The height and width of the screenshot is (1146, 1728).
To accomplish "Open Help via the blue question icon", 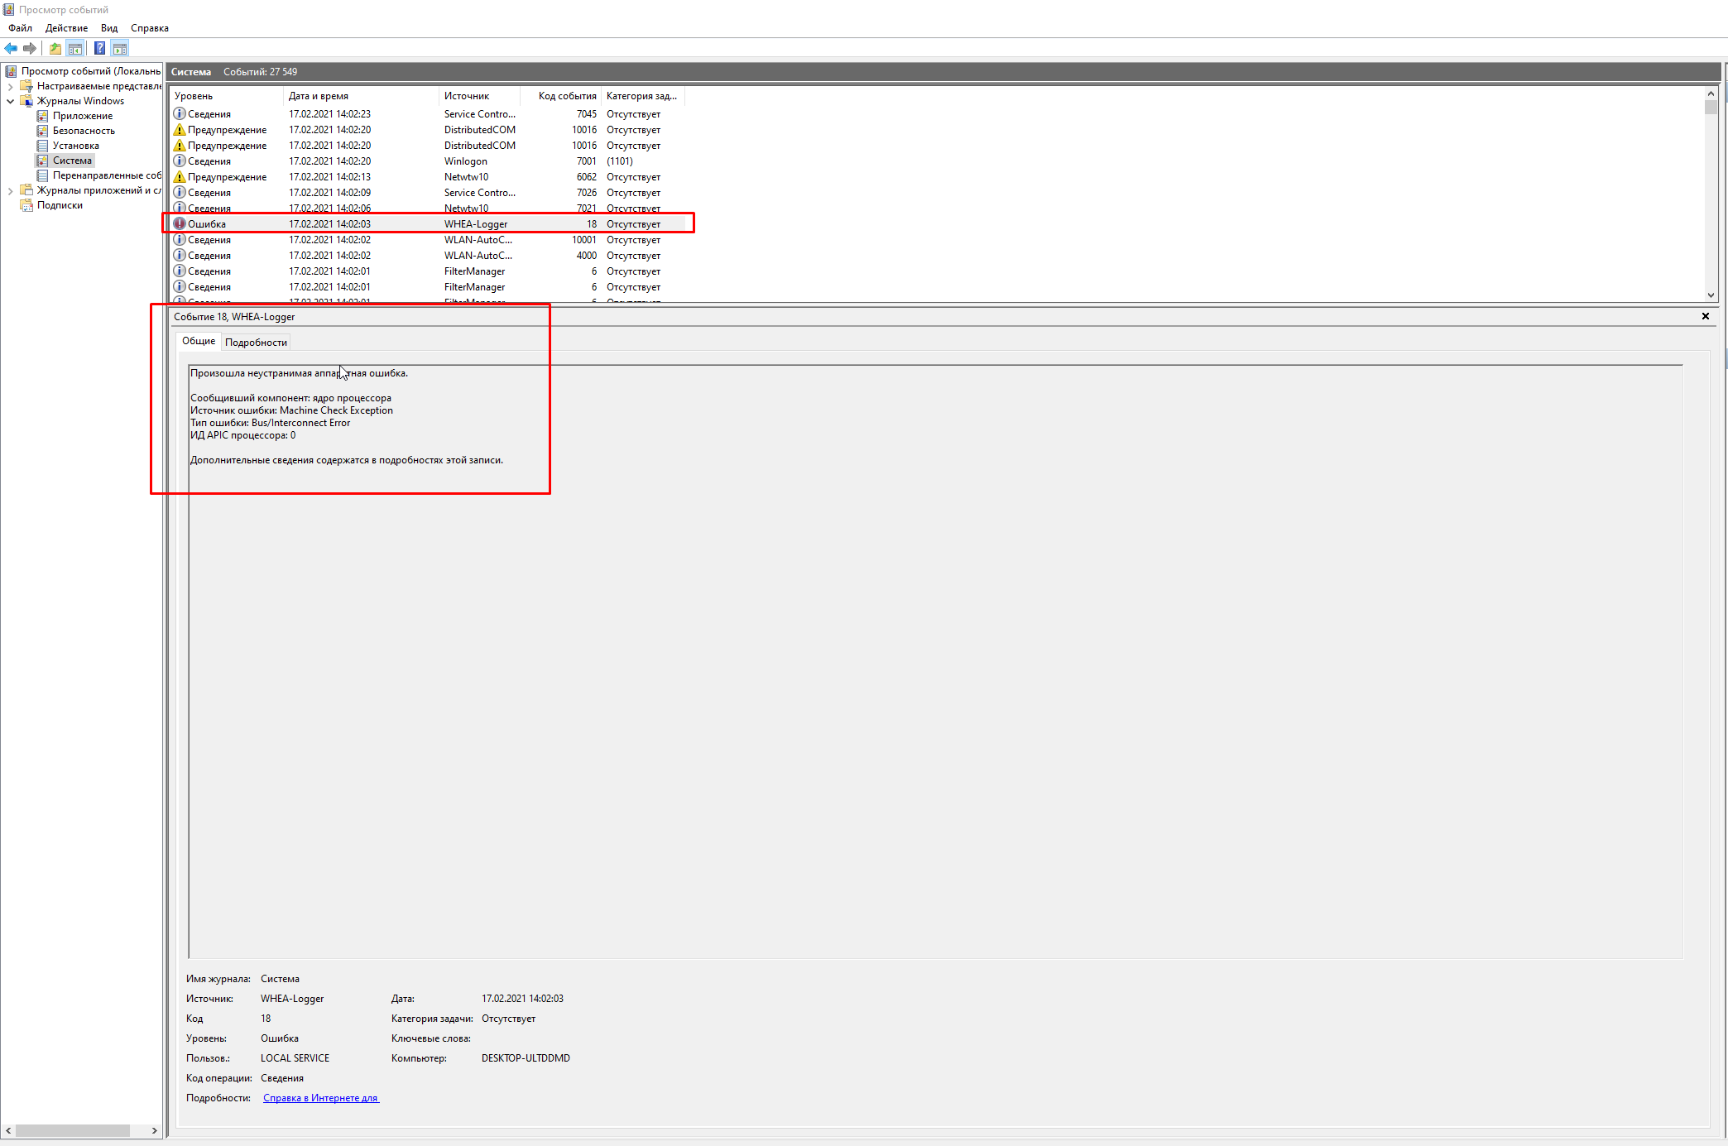I will pyautogui.click(x=99, y=48).
